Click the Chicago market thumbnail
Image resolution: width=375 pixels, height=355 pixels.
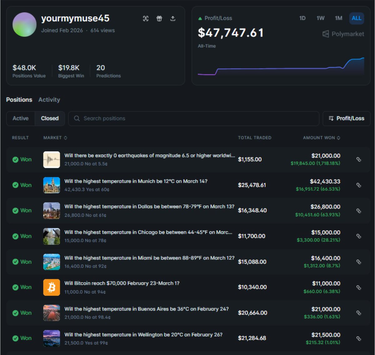click(x=52, y=236)
